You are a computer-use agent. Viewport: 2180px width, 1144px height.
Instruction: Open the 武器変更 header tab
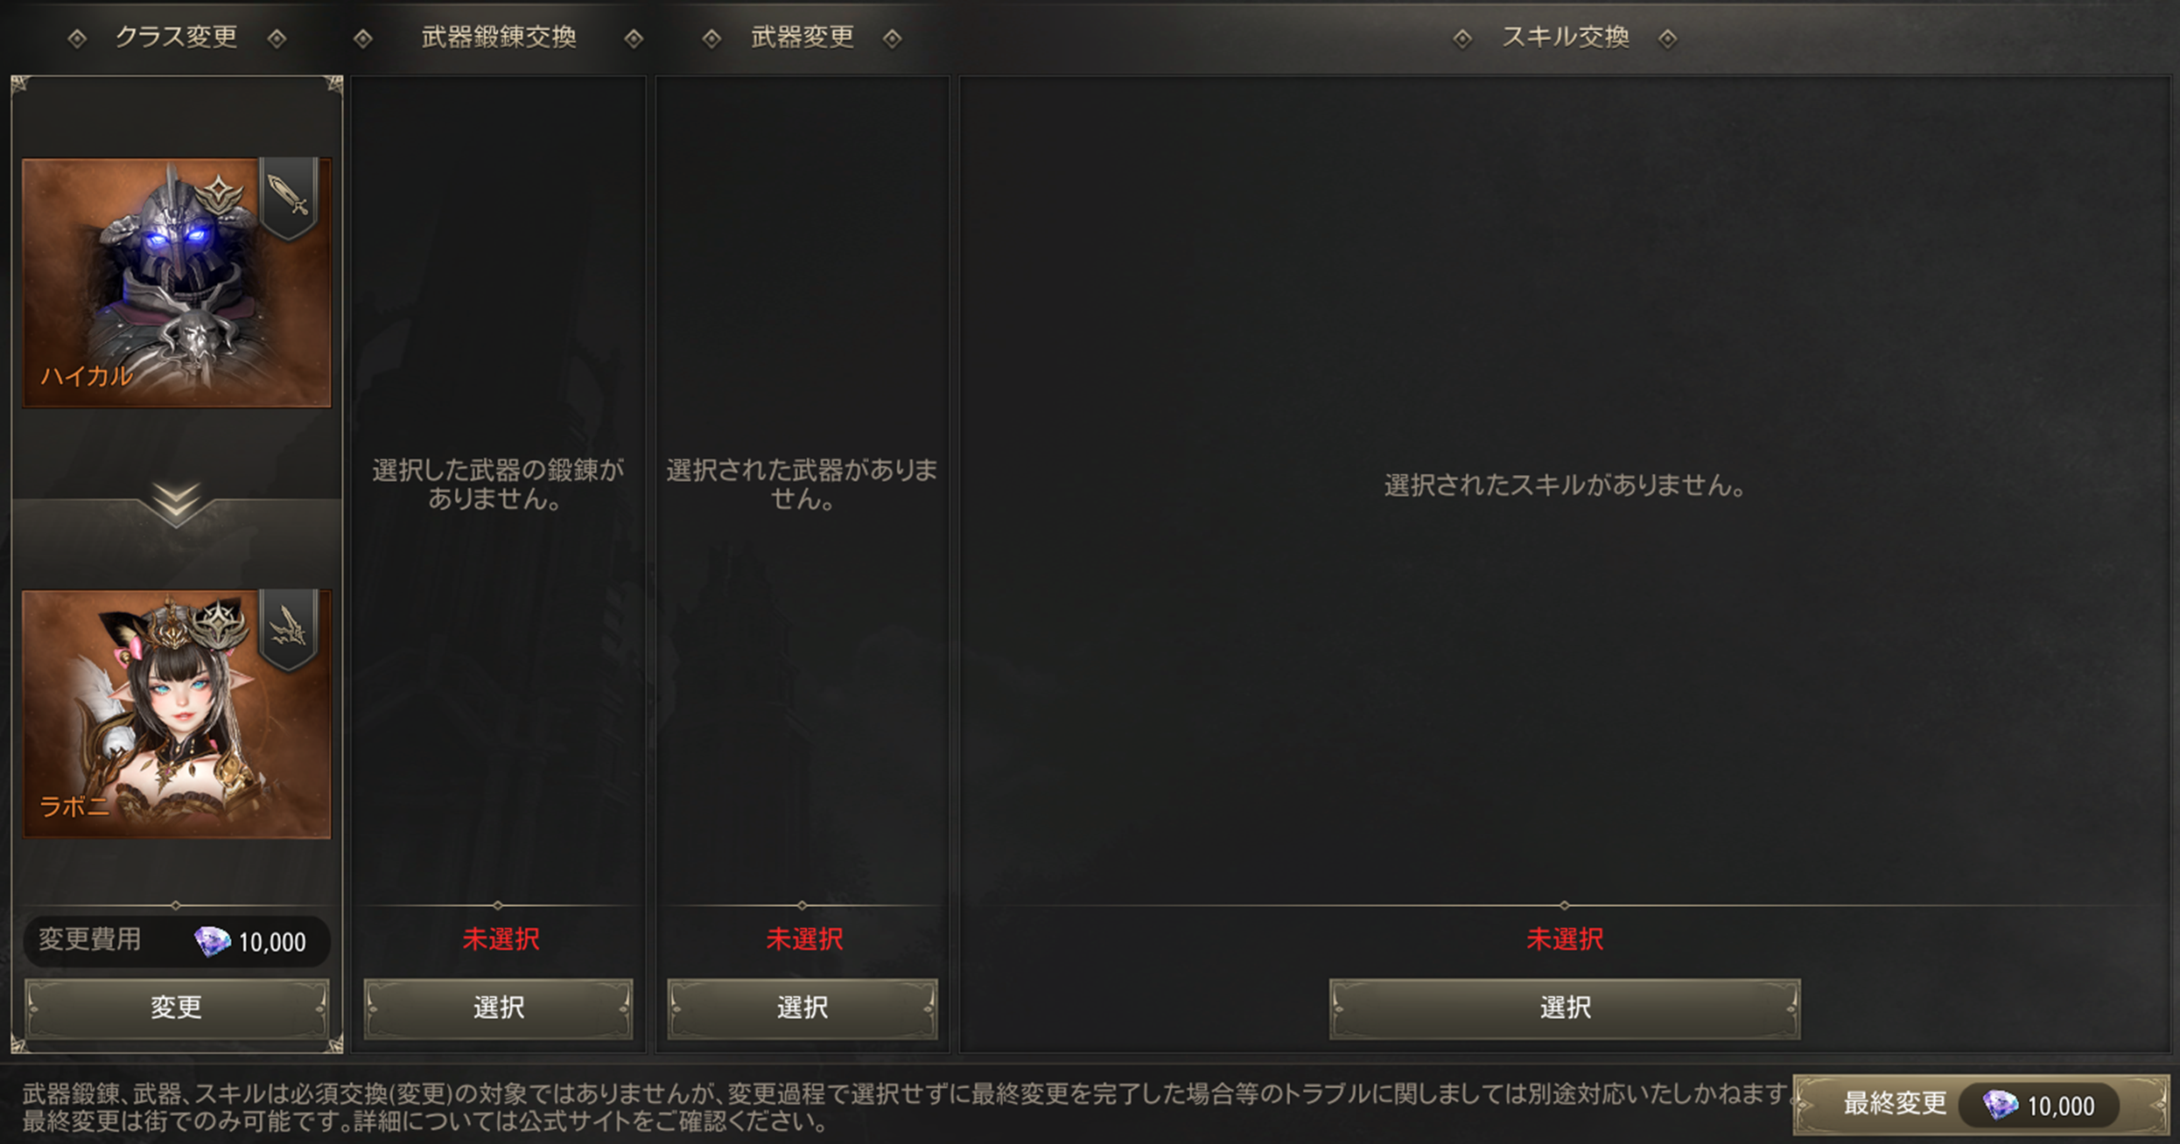click(803, 37)
